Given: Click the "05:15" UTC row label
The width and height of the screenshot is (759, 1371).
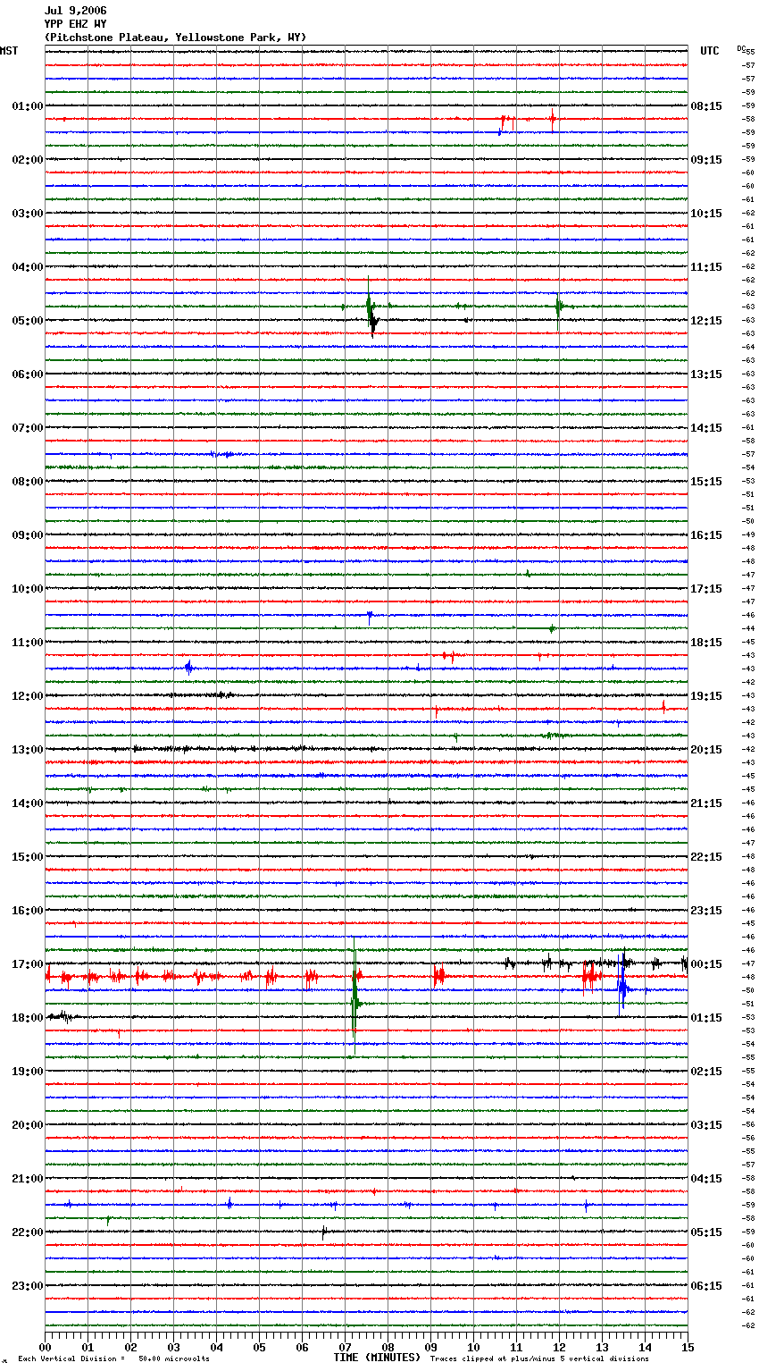Looking at the screenshot, I should pos(706,1232).
